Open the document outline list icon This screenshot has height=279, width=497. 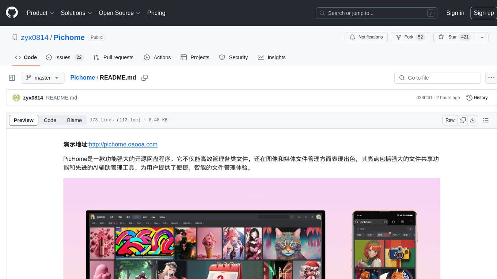(x=486, y=120)
